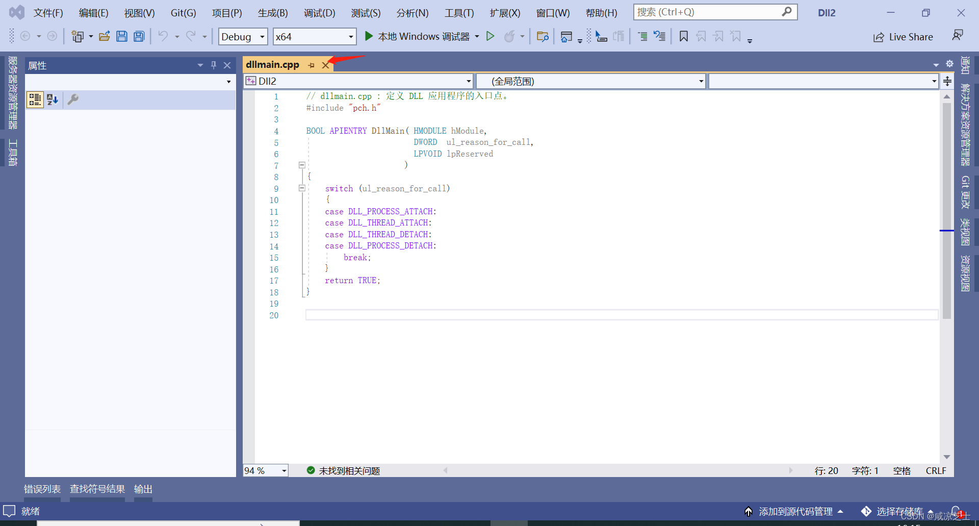Pin the 属性 panel with its pin icon
The height and width of the screenshot is (526, 979).
point(214,65)
